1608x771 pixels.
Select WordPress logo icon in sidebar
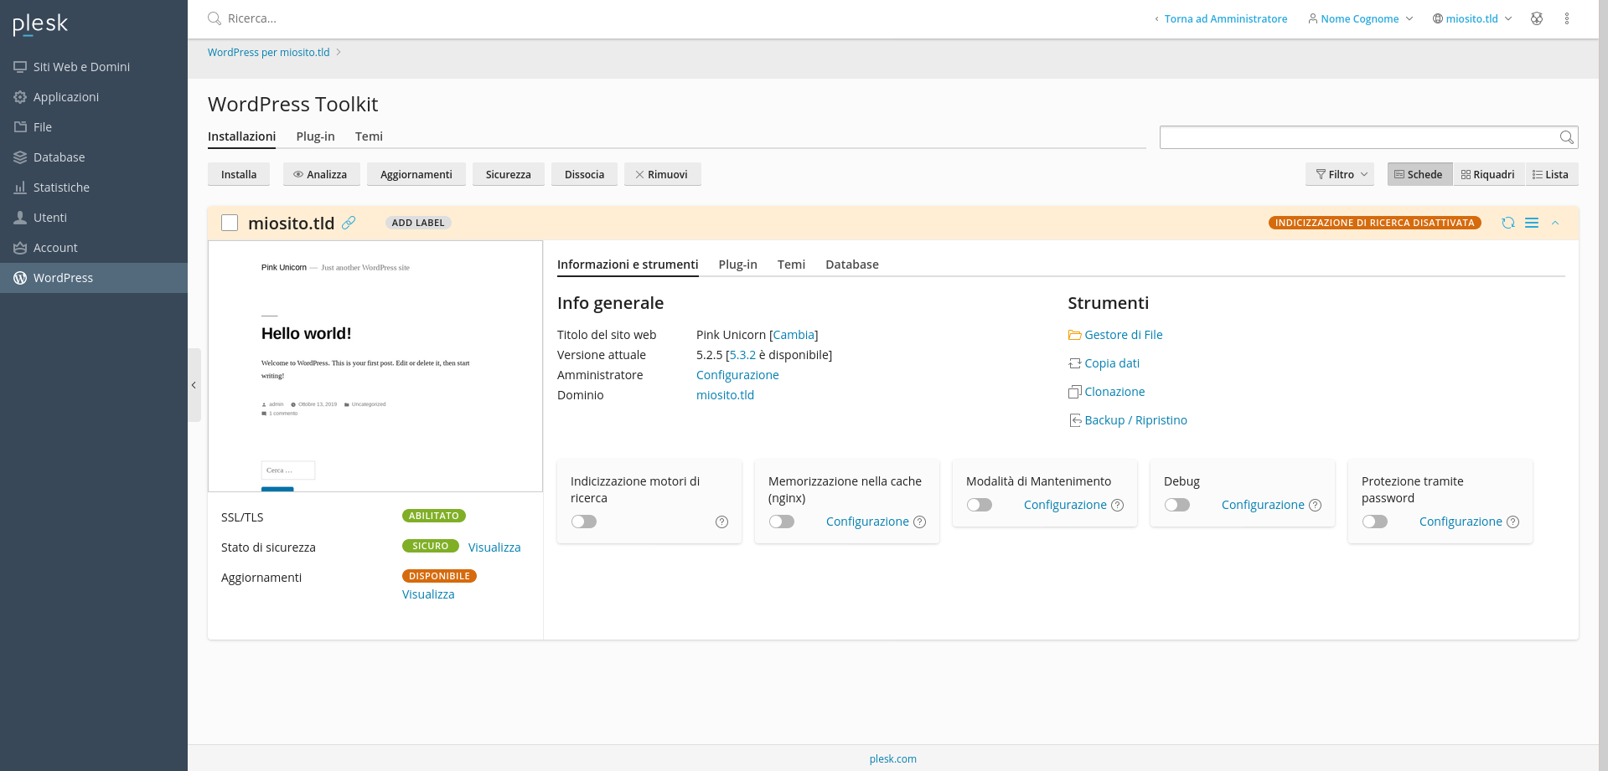click(20, 278)
